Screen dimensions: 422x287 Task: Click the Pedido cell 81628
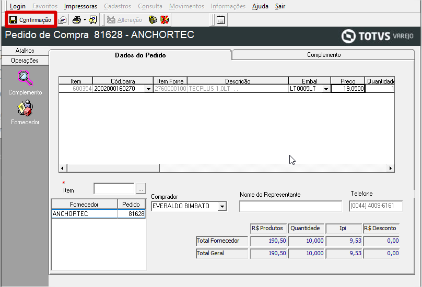[x=132, y=214]
